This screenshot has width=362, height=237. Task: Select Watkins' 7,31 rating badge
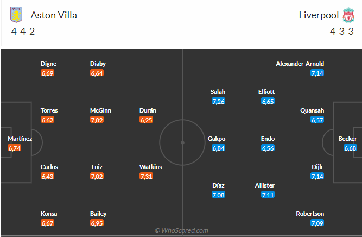pos(146,177)
